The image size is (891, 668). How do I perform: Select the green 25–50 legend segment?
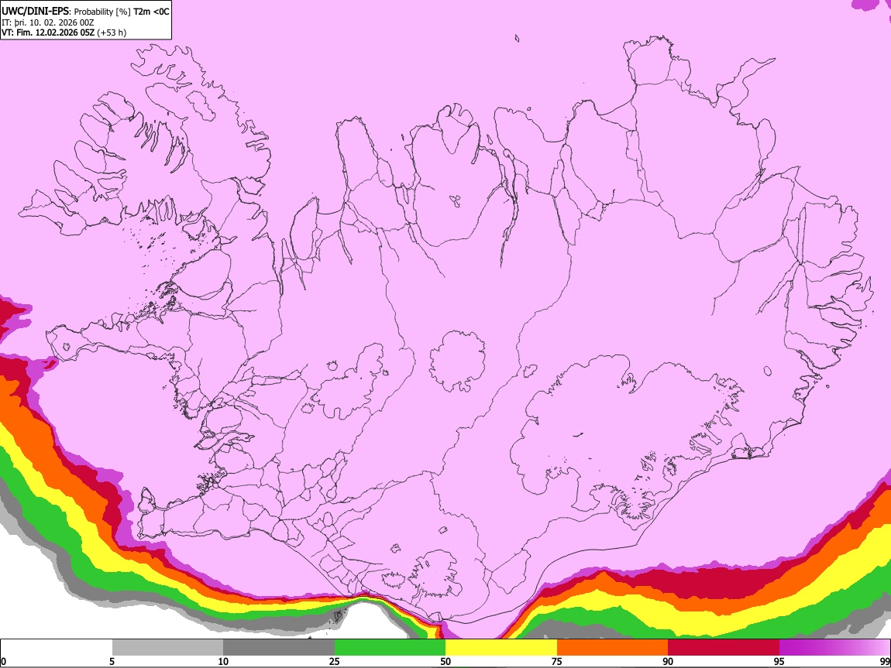point(390,648)
